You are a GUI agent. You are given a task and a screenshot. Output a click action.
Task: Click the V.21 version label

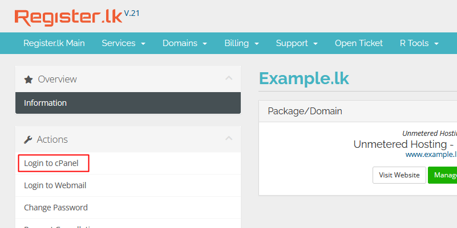click(x=132, y=13)
